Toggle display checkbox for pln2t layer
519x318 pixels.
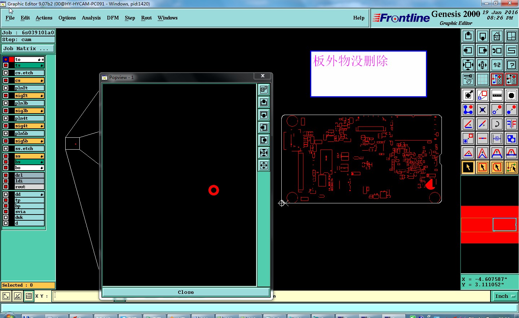6,88
